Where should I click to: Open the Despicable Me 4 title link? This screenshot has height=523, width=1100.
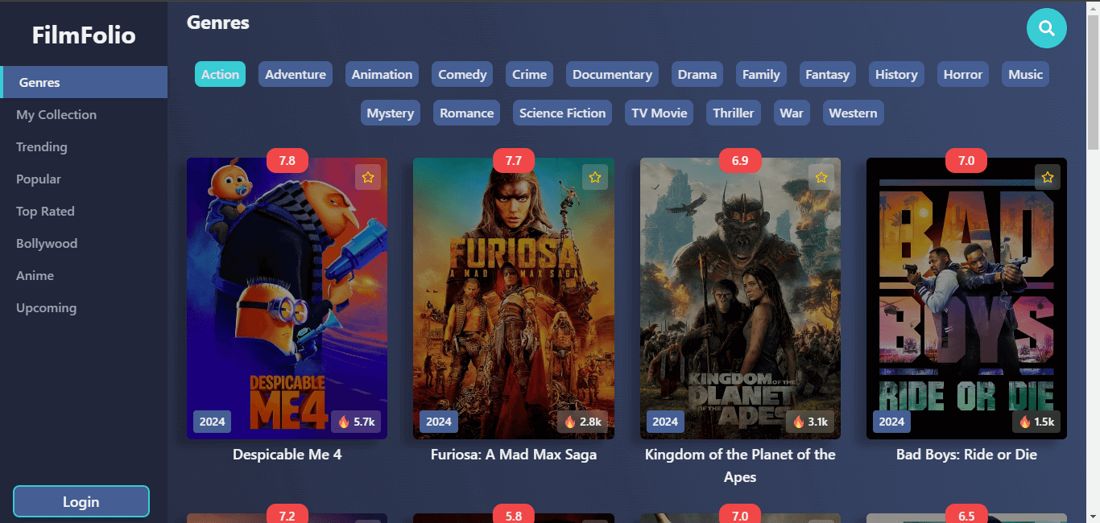coord(287,455)
